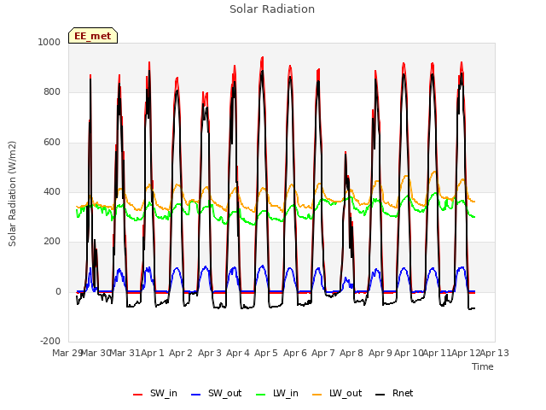Click the Apr 1 x-axis date label
Image resolution: width=546 pixels, height=410 pixels.
pyautogui.click(x=152, y=353)
